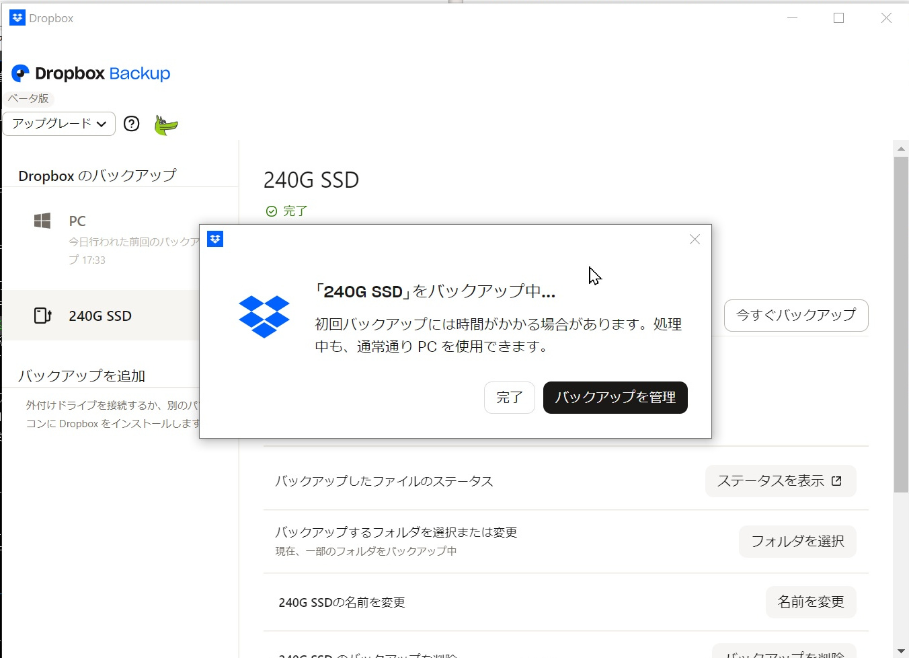Click the 240G SSDの名前を変更 label
Image resolution: width=909 pixels, height=658 pixels.
342,602
